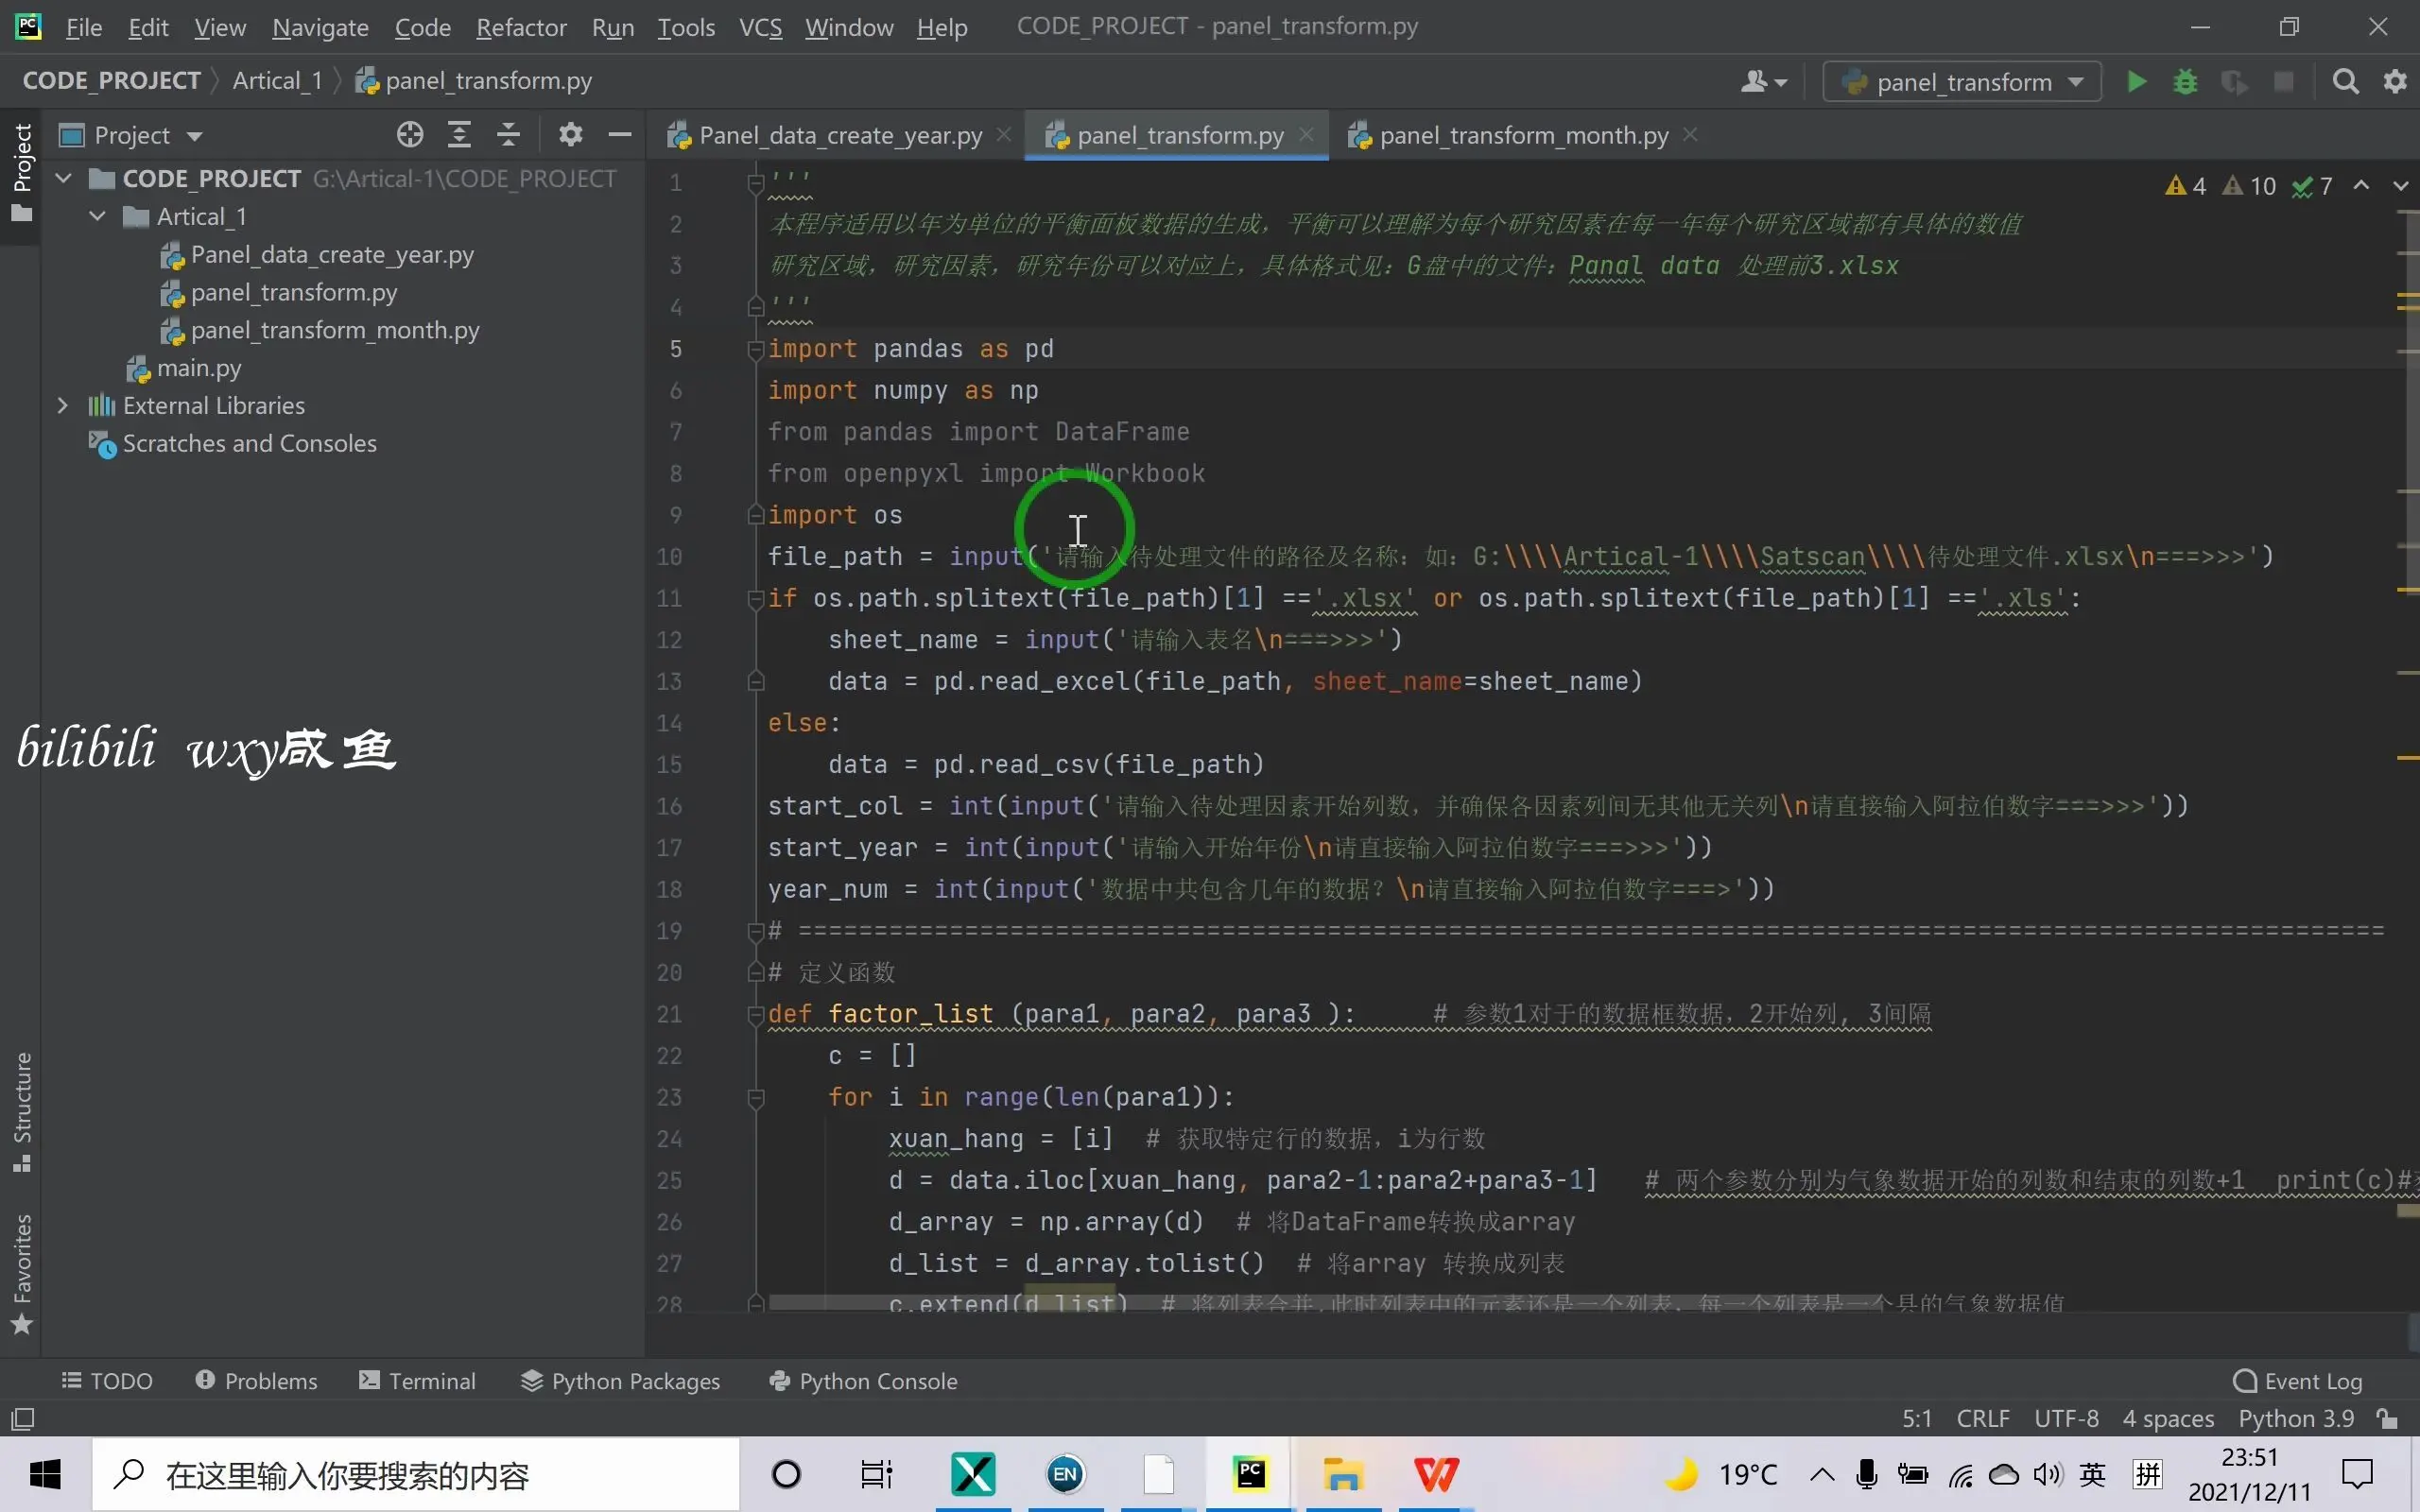Image resolution: width=2420 pixels, height=1512 pixels.
Task: Open File Explorer from taskbar
Action: point(1342,1474)
